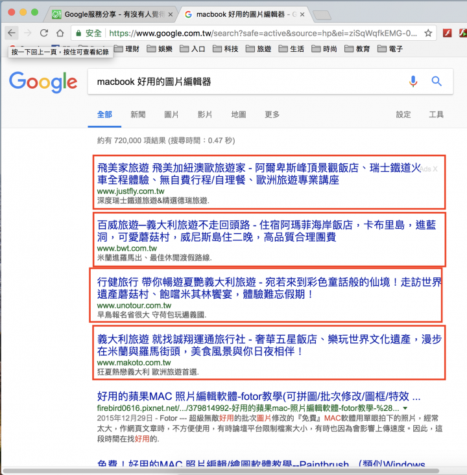Open the 生活 bookmark folder
This screenshot has width=467, height=475.
point(291,49)
